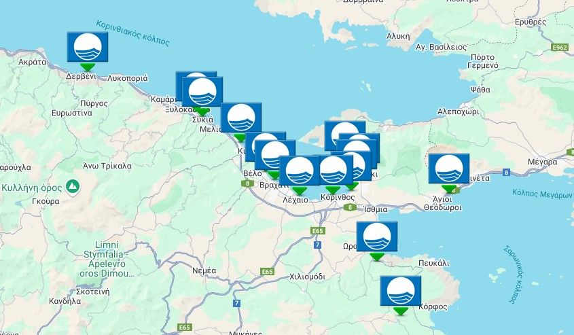Click the Σαρωνικός κόλπος label
Viewport: 574px width, 335px height.
(514, 275)
